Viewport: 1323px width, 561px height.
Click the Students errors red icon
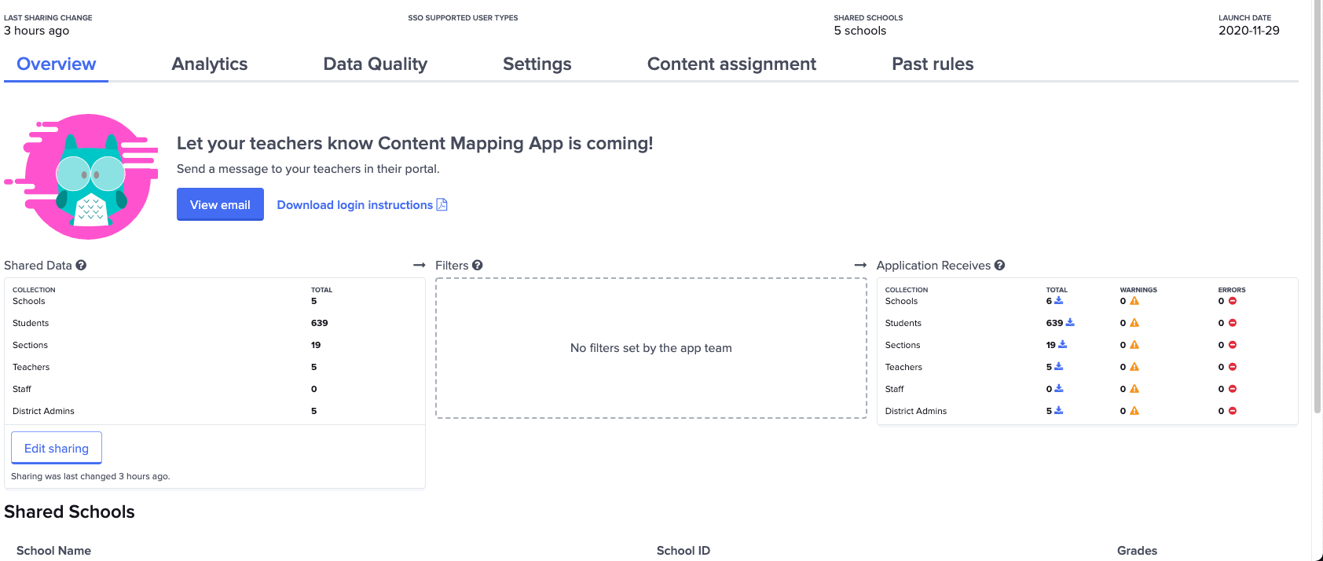1233,323
